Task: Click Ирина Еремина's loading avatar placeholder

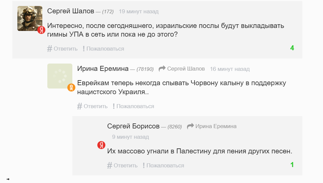Action: (60, 76)
